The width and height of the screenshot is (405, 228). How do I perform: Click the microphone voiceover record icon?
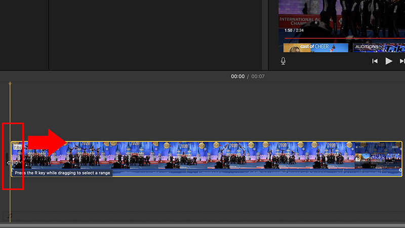point(283,61)
